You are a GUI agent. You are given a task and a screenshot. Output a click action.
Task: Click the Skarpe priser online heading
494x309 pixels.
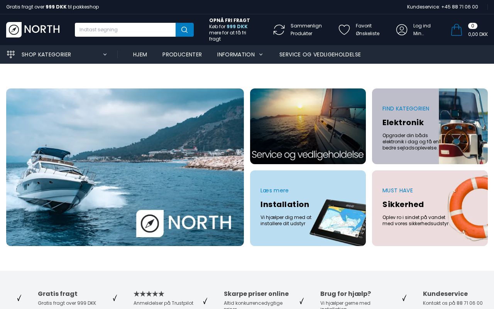[x=256, y=294]
